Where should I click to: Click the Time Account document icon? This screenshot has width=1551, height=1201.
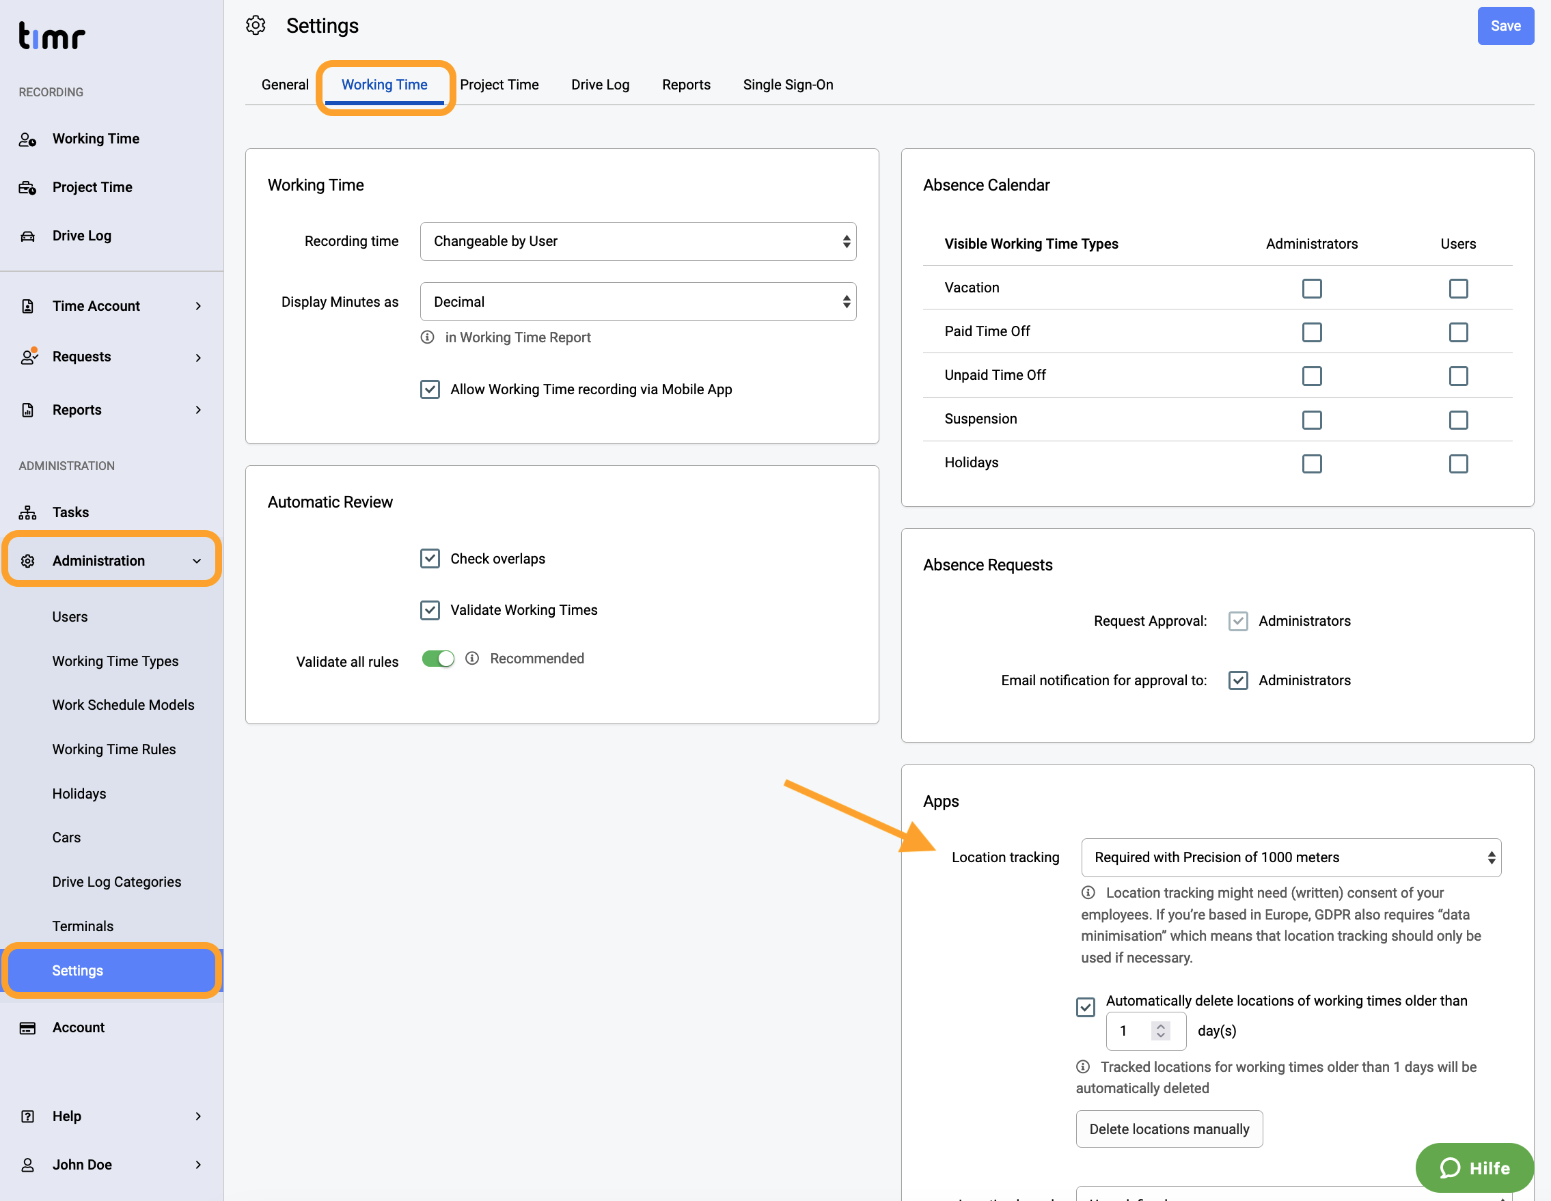tap(28, 306)
